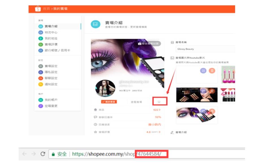The width and height of the screenshot is (260, 163).
Task: Click the Shopee bag logo
Action: coord(38,8)
